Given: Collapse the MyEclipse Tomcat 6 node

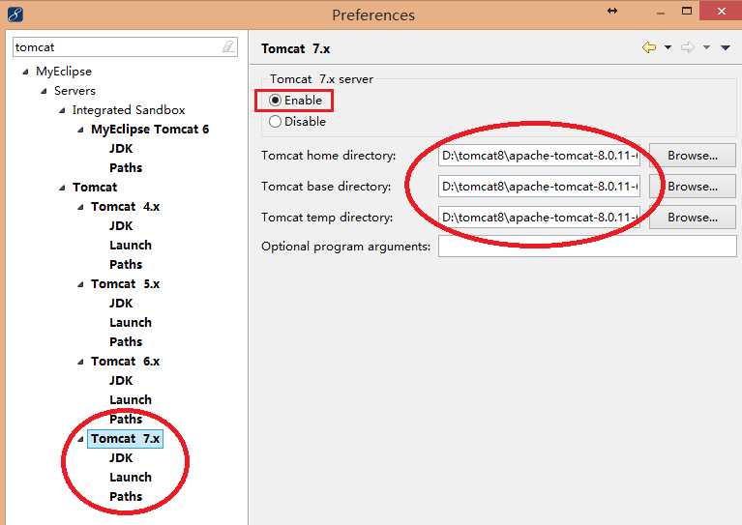Looking at the screenshot, I should (81, 131).
